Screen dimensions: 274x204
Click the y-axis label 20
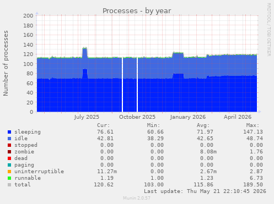[x=30, y=102]
